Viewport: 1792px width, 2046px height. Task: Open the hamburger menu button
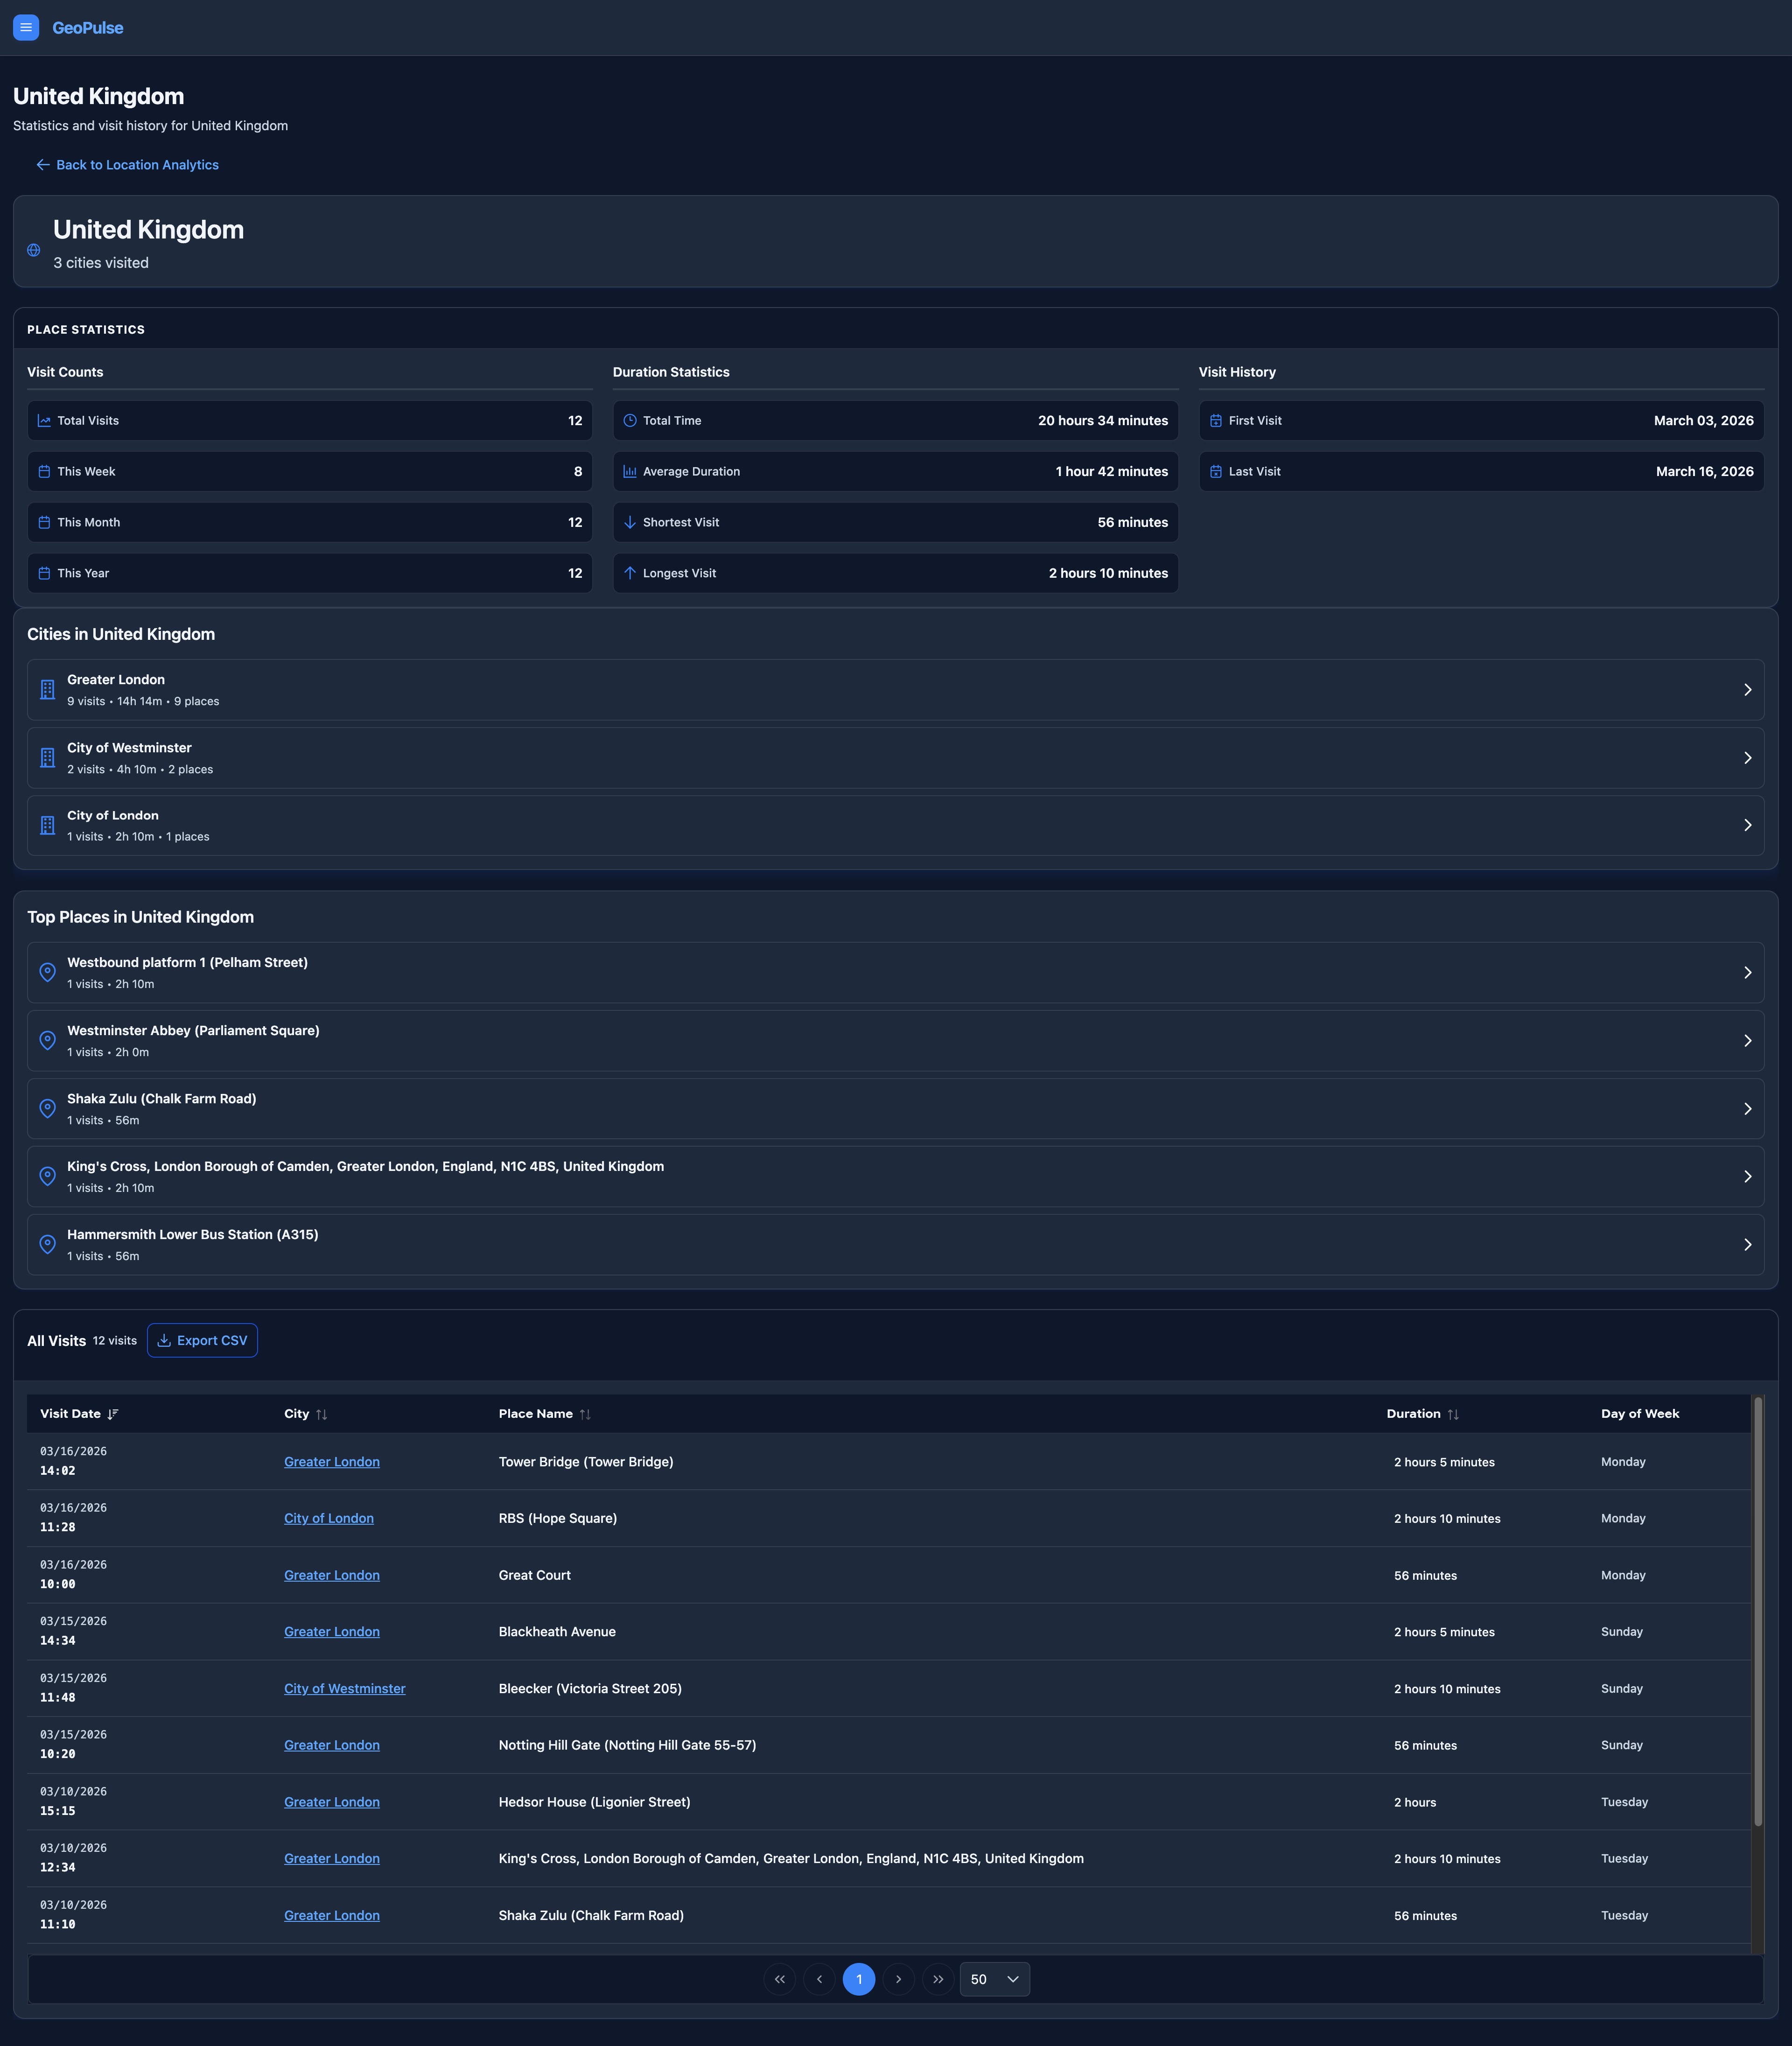point(26,27)
